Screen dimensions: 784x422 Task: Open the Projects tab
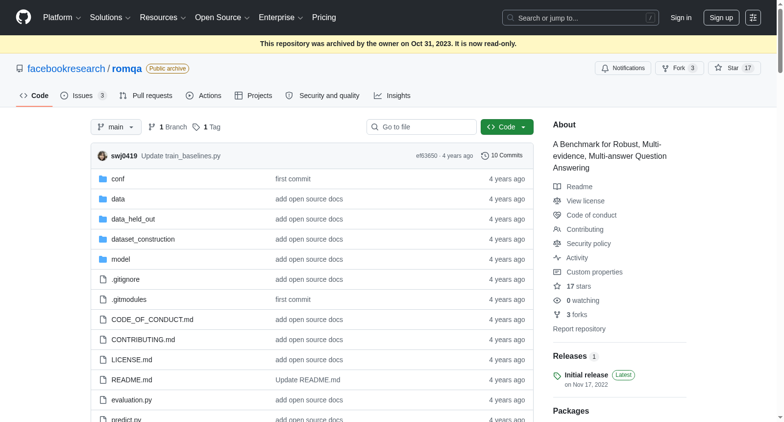point(253,96)
